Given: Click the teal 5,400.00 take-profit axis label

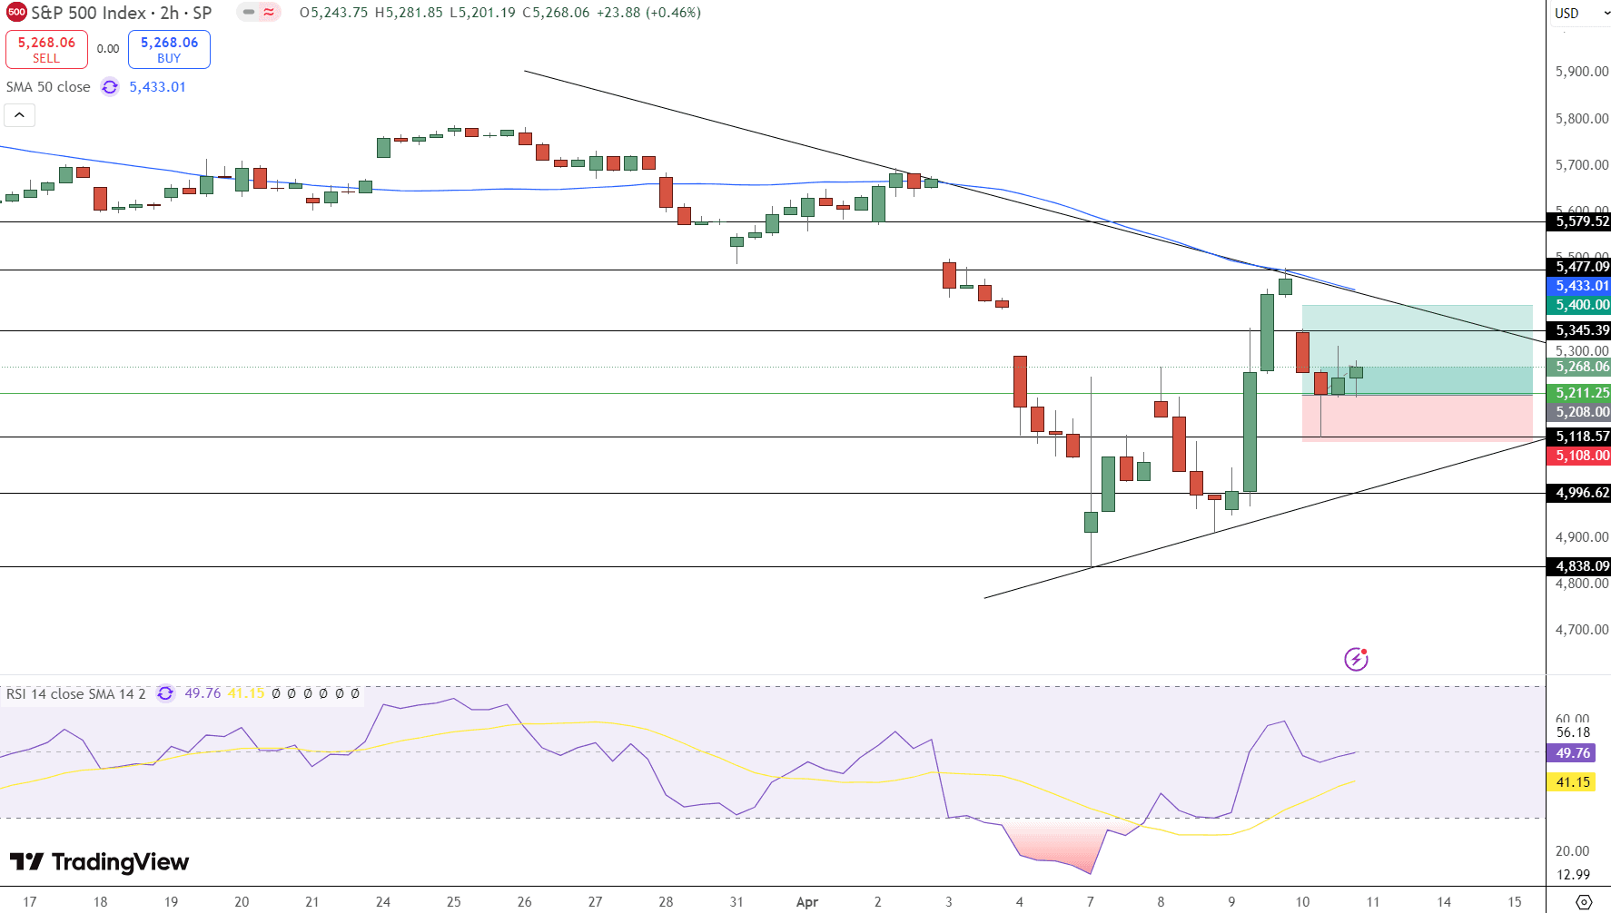Looking at the screenshot, I should pos(1578,305).
